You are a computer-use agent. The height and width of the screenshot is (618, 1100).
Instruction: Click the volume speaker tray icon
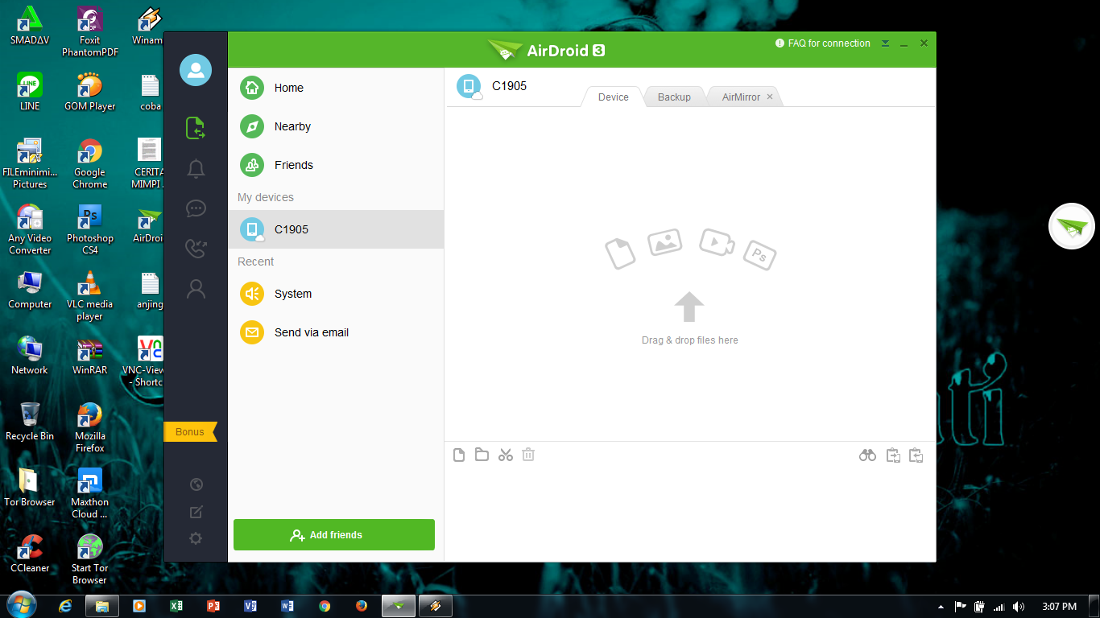tap(1019, 607)
